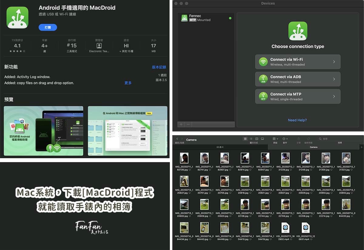Select thumbnail IMG_20250714_104419.jpg
The image size is (364, 250).
[265, 228]
